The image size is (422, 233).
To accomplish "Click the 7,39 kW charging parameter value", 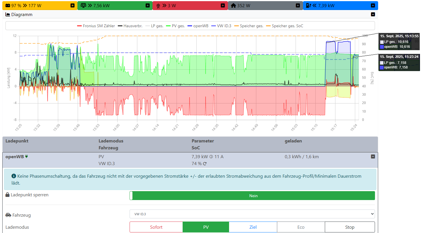I will point(200,157).
